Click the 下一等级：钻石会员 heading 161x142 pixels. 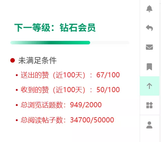pyautogui.click(x=55, y=28)
